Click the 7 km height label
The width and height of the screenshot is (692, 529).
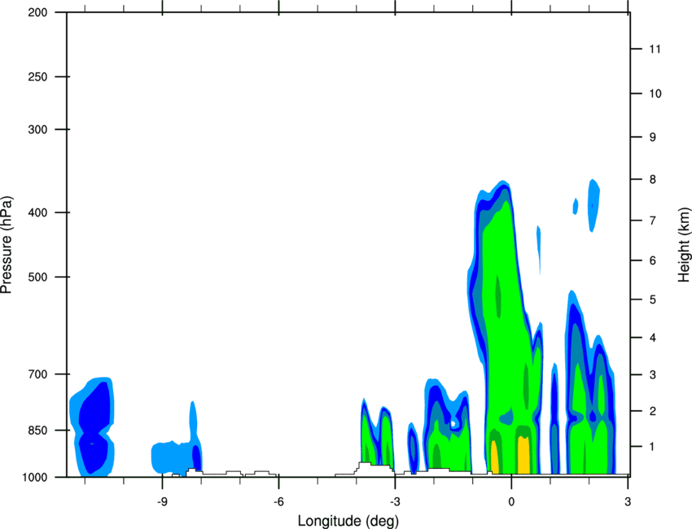pos(653,221)
